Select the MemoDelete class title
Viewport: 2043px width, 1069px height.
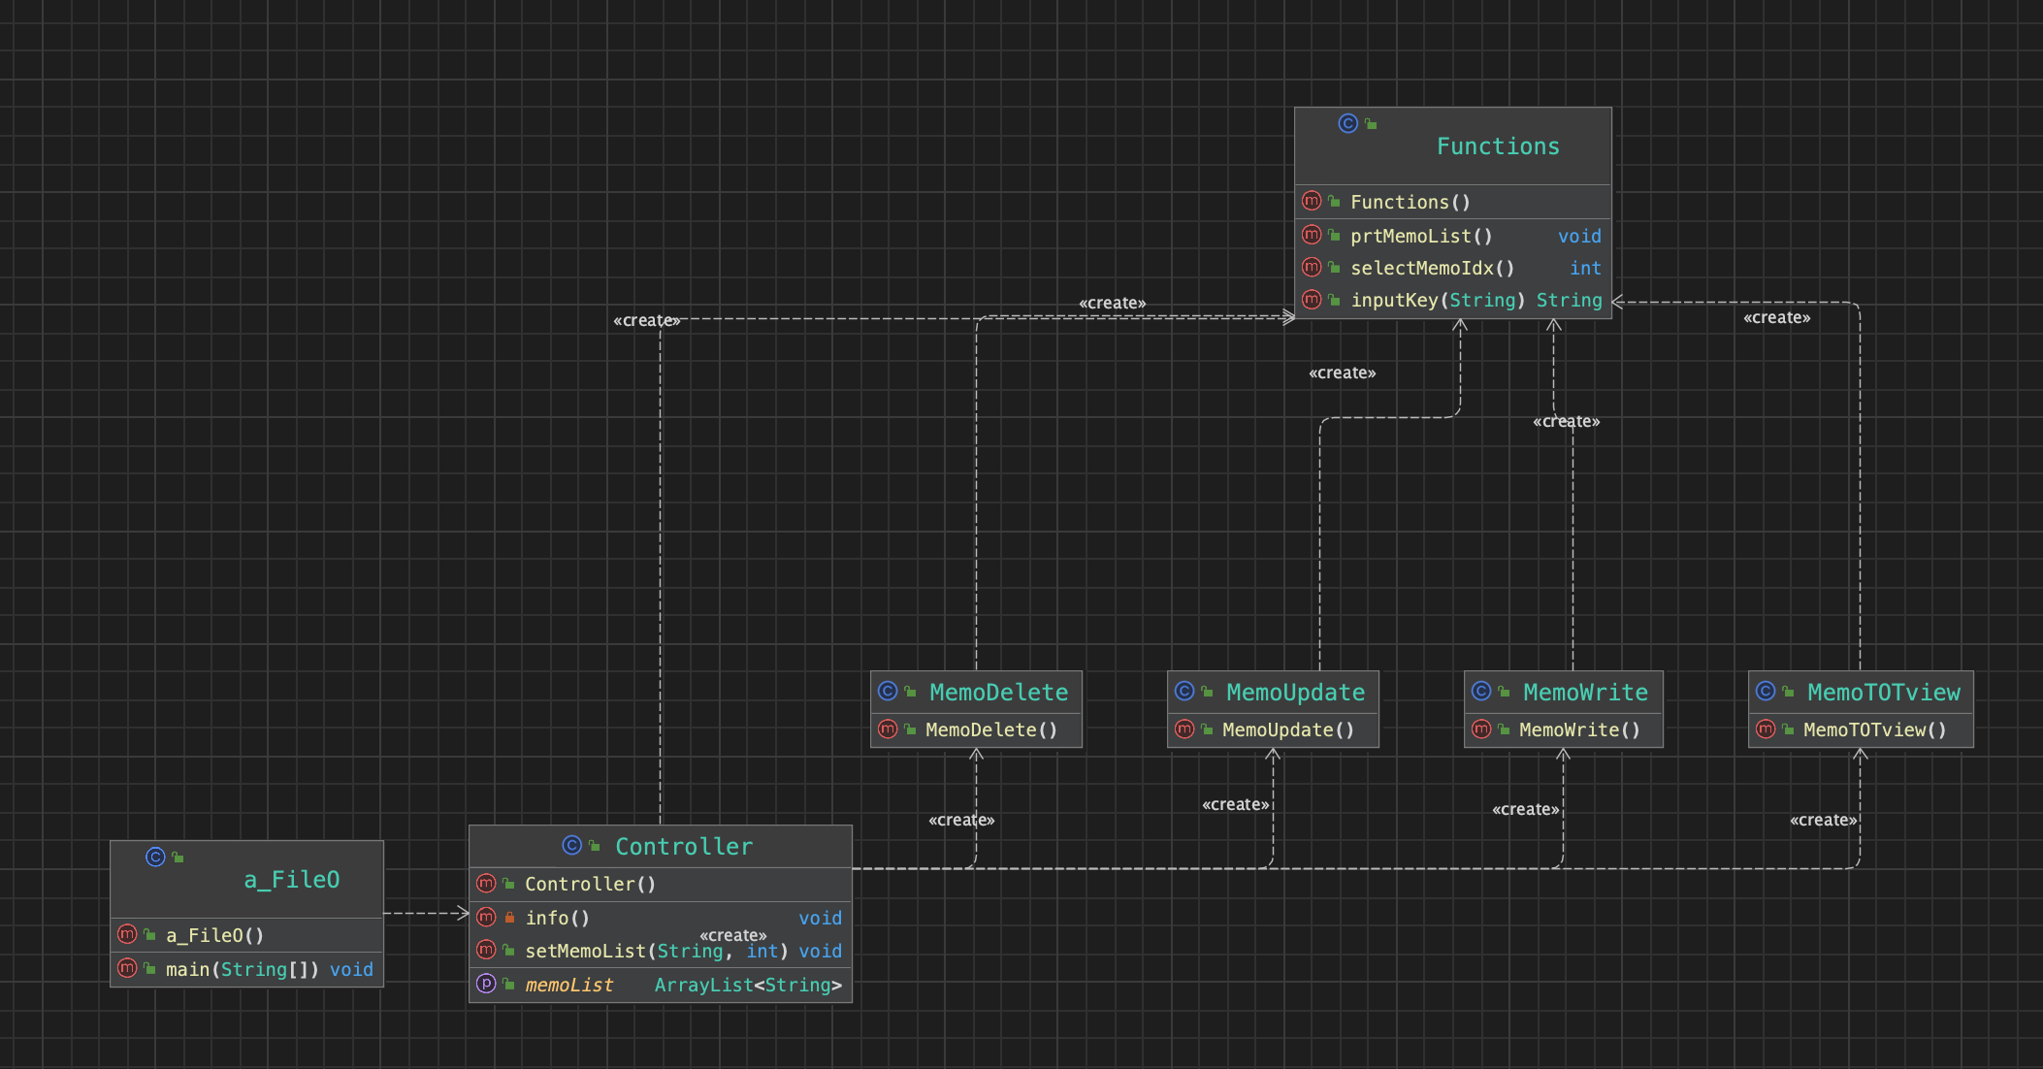click(x=998, y=692)
